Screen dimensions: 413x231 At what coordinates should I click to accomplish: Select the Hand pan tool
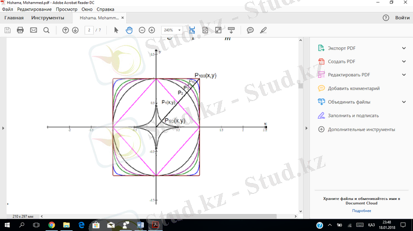(129, 30)
